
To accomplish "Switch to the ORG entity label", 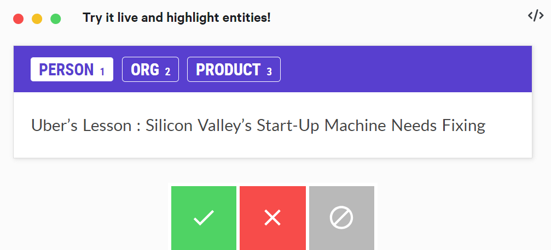I will [x=150, y=69].
